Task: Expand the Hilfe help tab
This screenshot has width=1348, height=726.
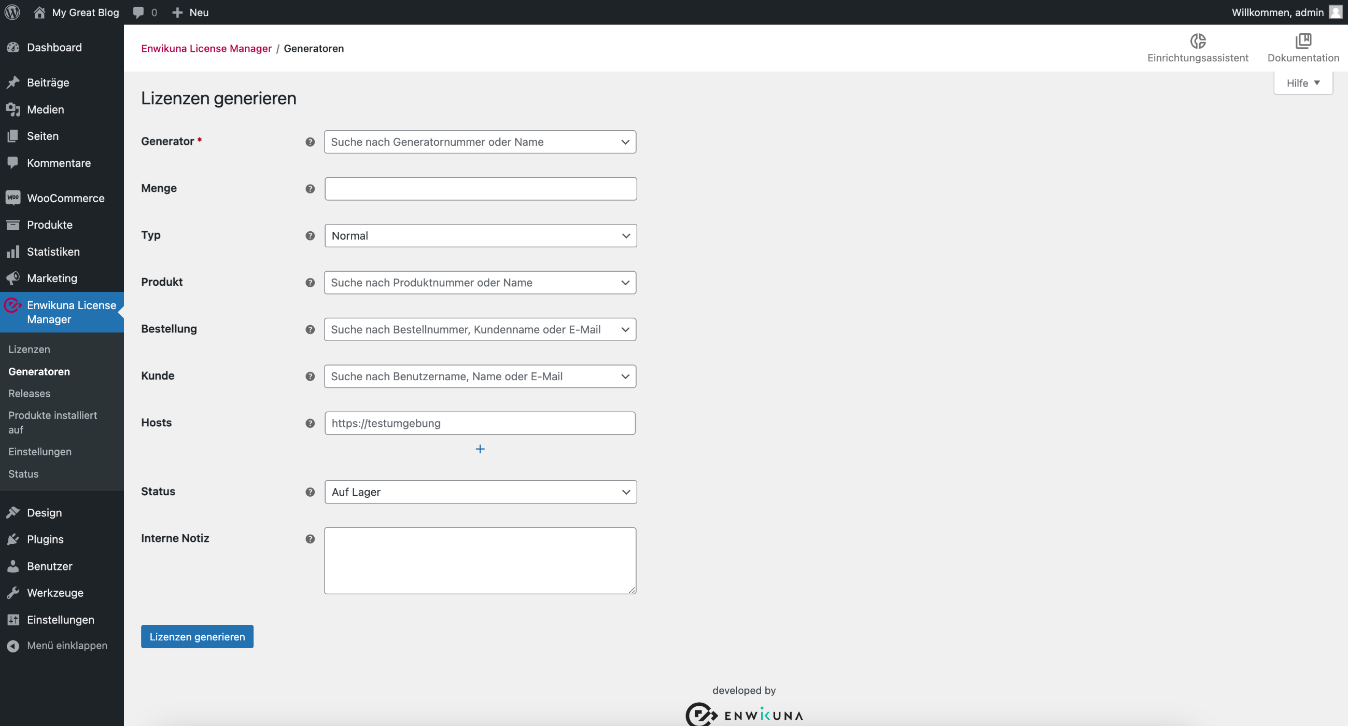Action: tap(1303, 82)
